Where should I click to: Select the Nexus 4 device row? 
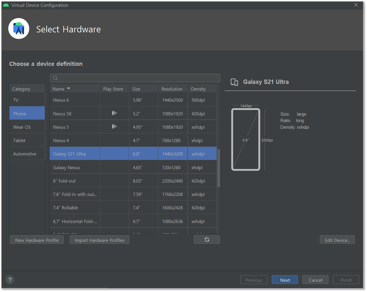[133, 140]
